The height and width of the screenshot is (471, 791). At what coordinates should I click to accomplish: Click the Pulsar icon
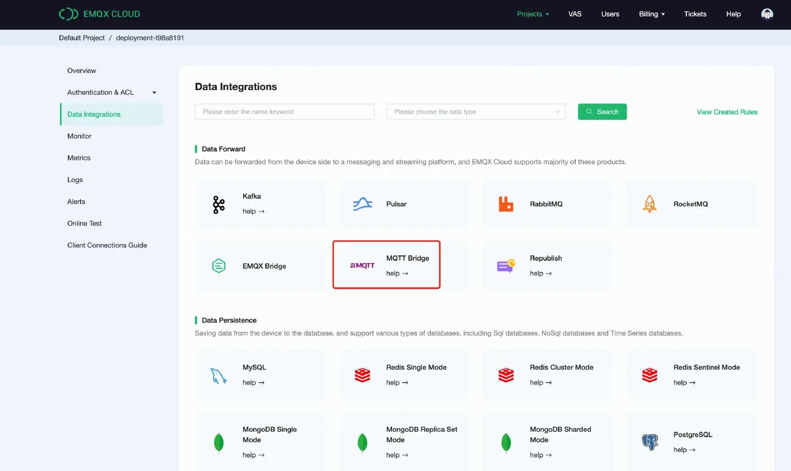pyautogui.click(x=362, y=204)
